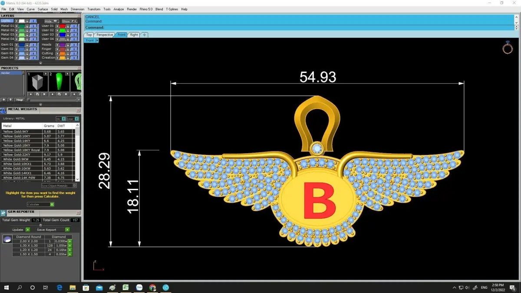Screen dimensions: 521x293
Task: Collapse Projects panel with bottom chevron
Action: point(41,105)
